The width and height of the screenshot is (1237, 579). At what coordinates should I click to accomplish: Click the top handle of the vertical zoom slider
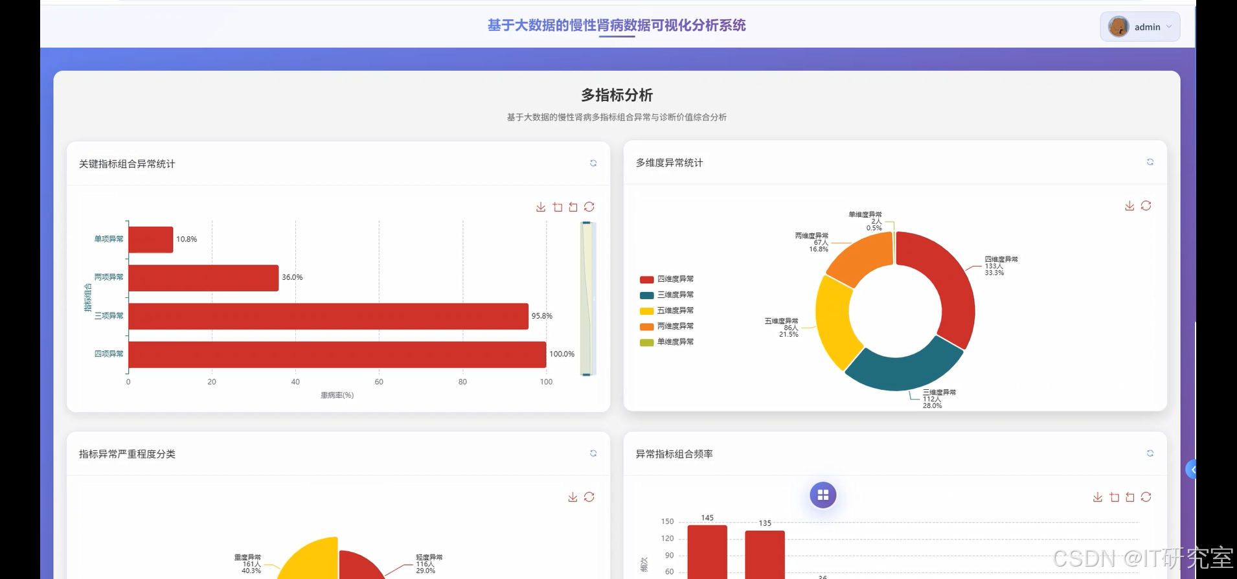pos(587,223)
